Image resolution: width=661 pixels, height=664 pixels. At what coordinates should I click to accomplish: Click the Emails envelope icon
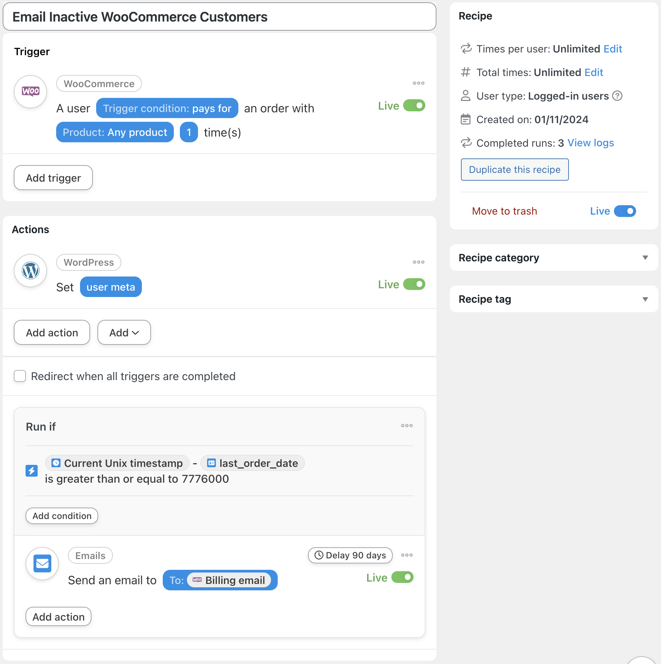coord(42,563)
